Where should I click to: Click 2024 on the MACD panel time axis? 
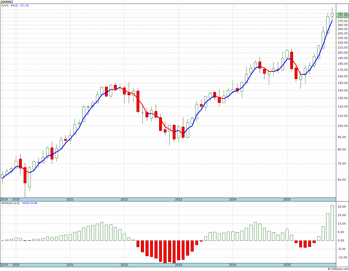233,265
